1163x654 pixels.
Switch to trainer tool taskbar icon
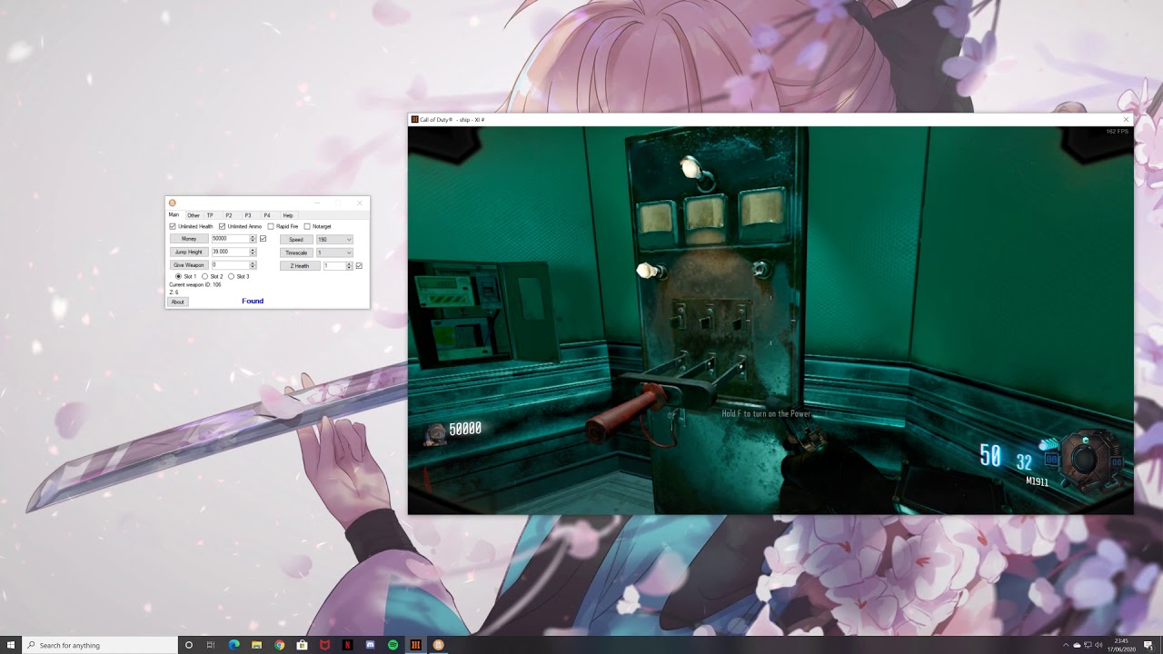[438, 645]
